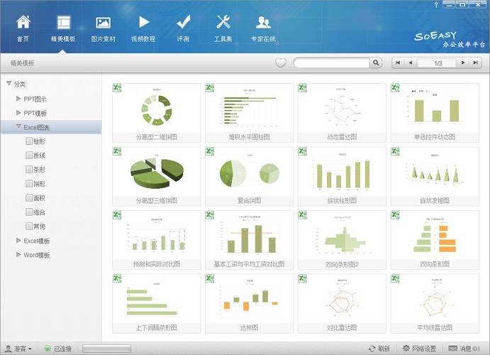
Task: Go to last page arrow
Action: [x=475, y=63]
